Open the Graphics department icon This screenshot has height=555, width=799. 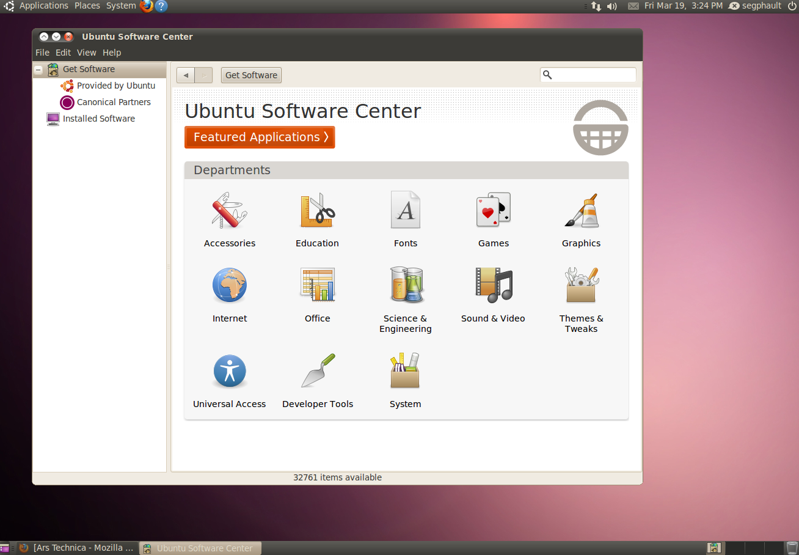coord(582,210)
